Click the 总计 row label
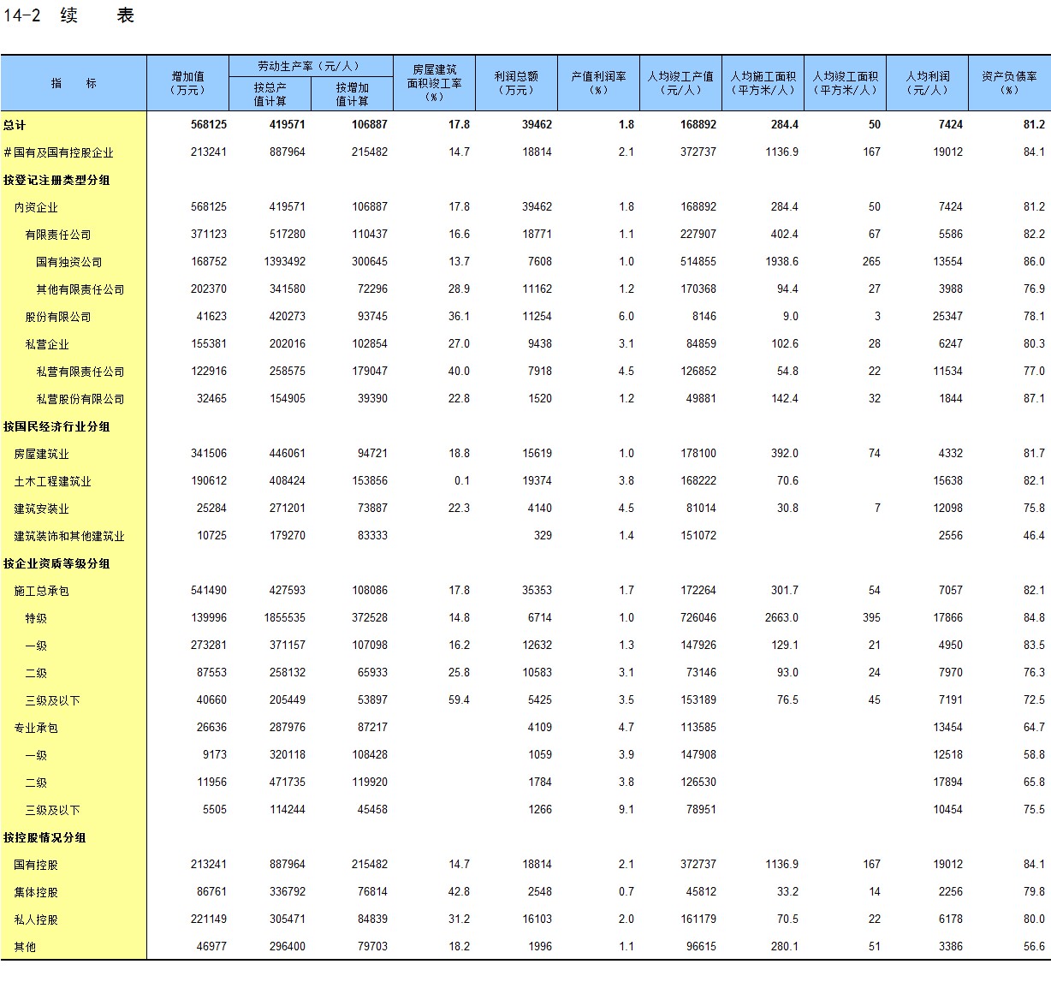 click(15, 125)
